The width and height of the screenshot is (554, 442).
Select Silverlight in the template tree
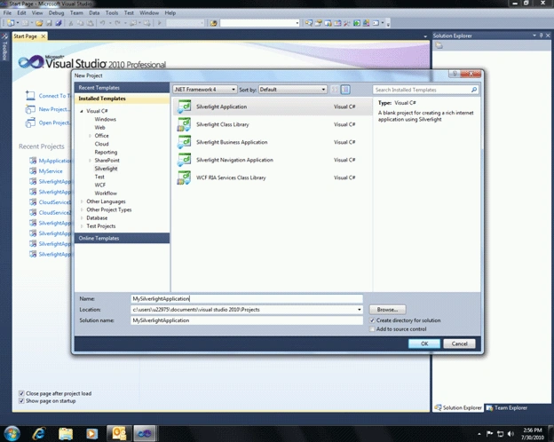point(106,169)
